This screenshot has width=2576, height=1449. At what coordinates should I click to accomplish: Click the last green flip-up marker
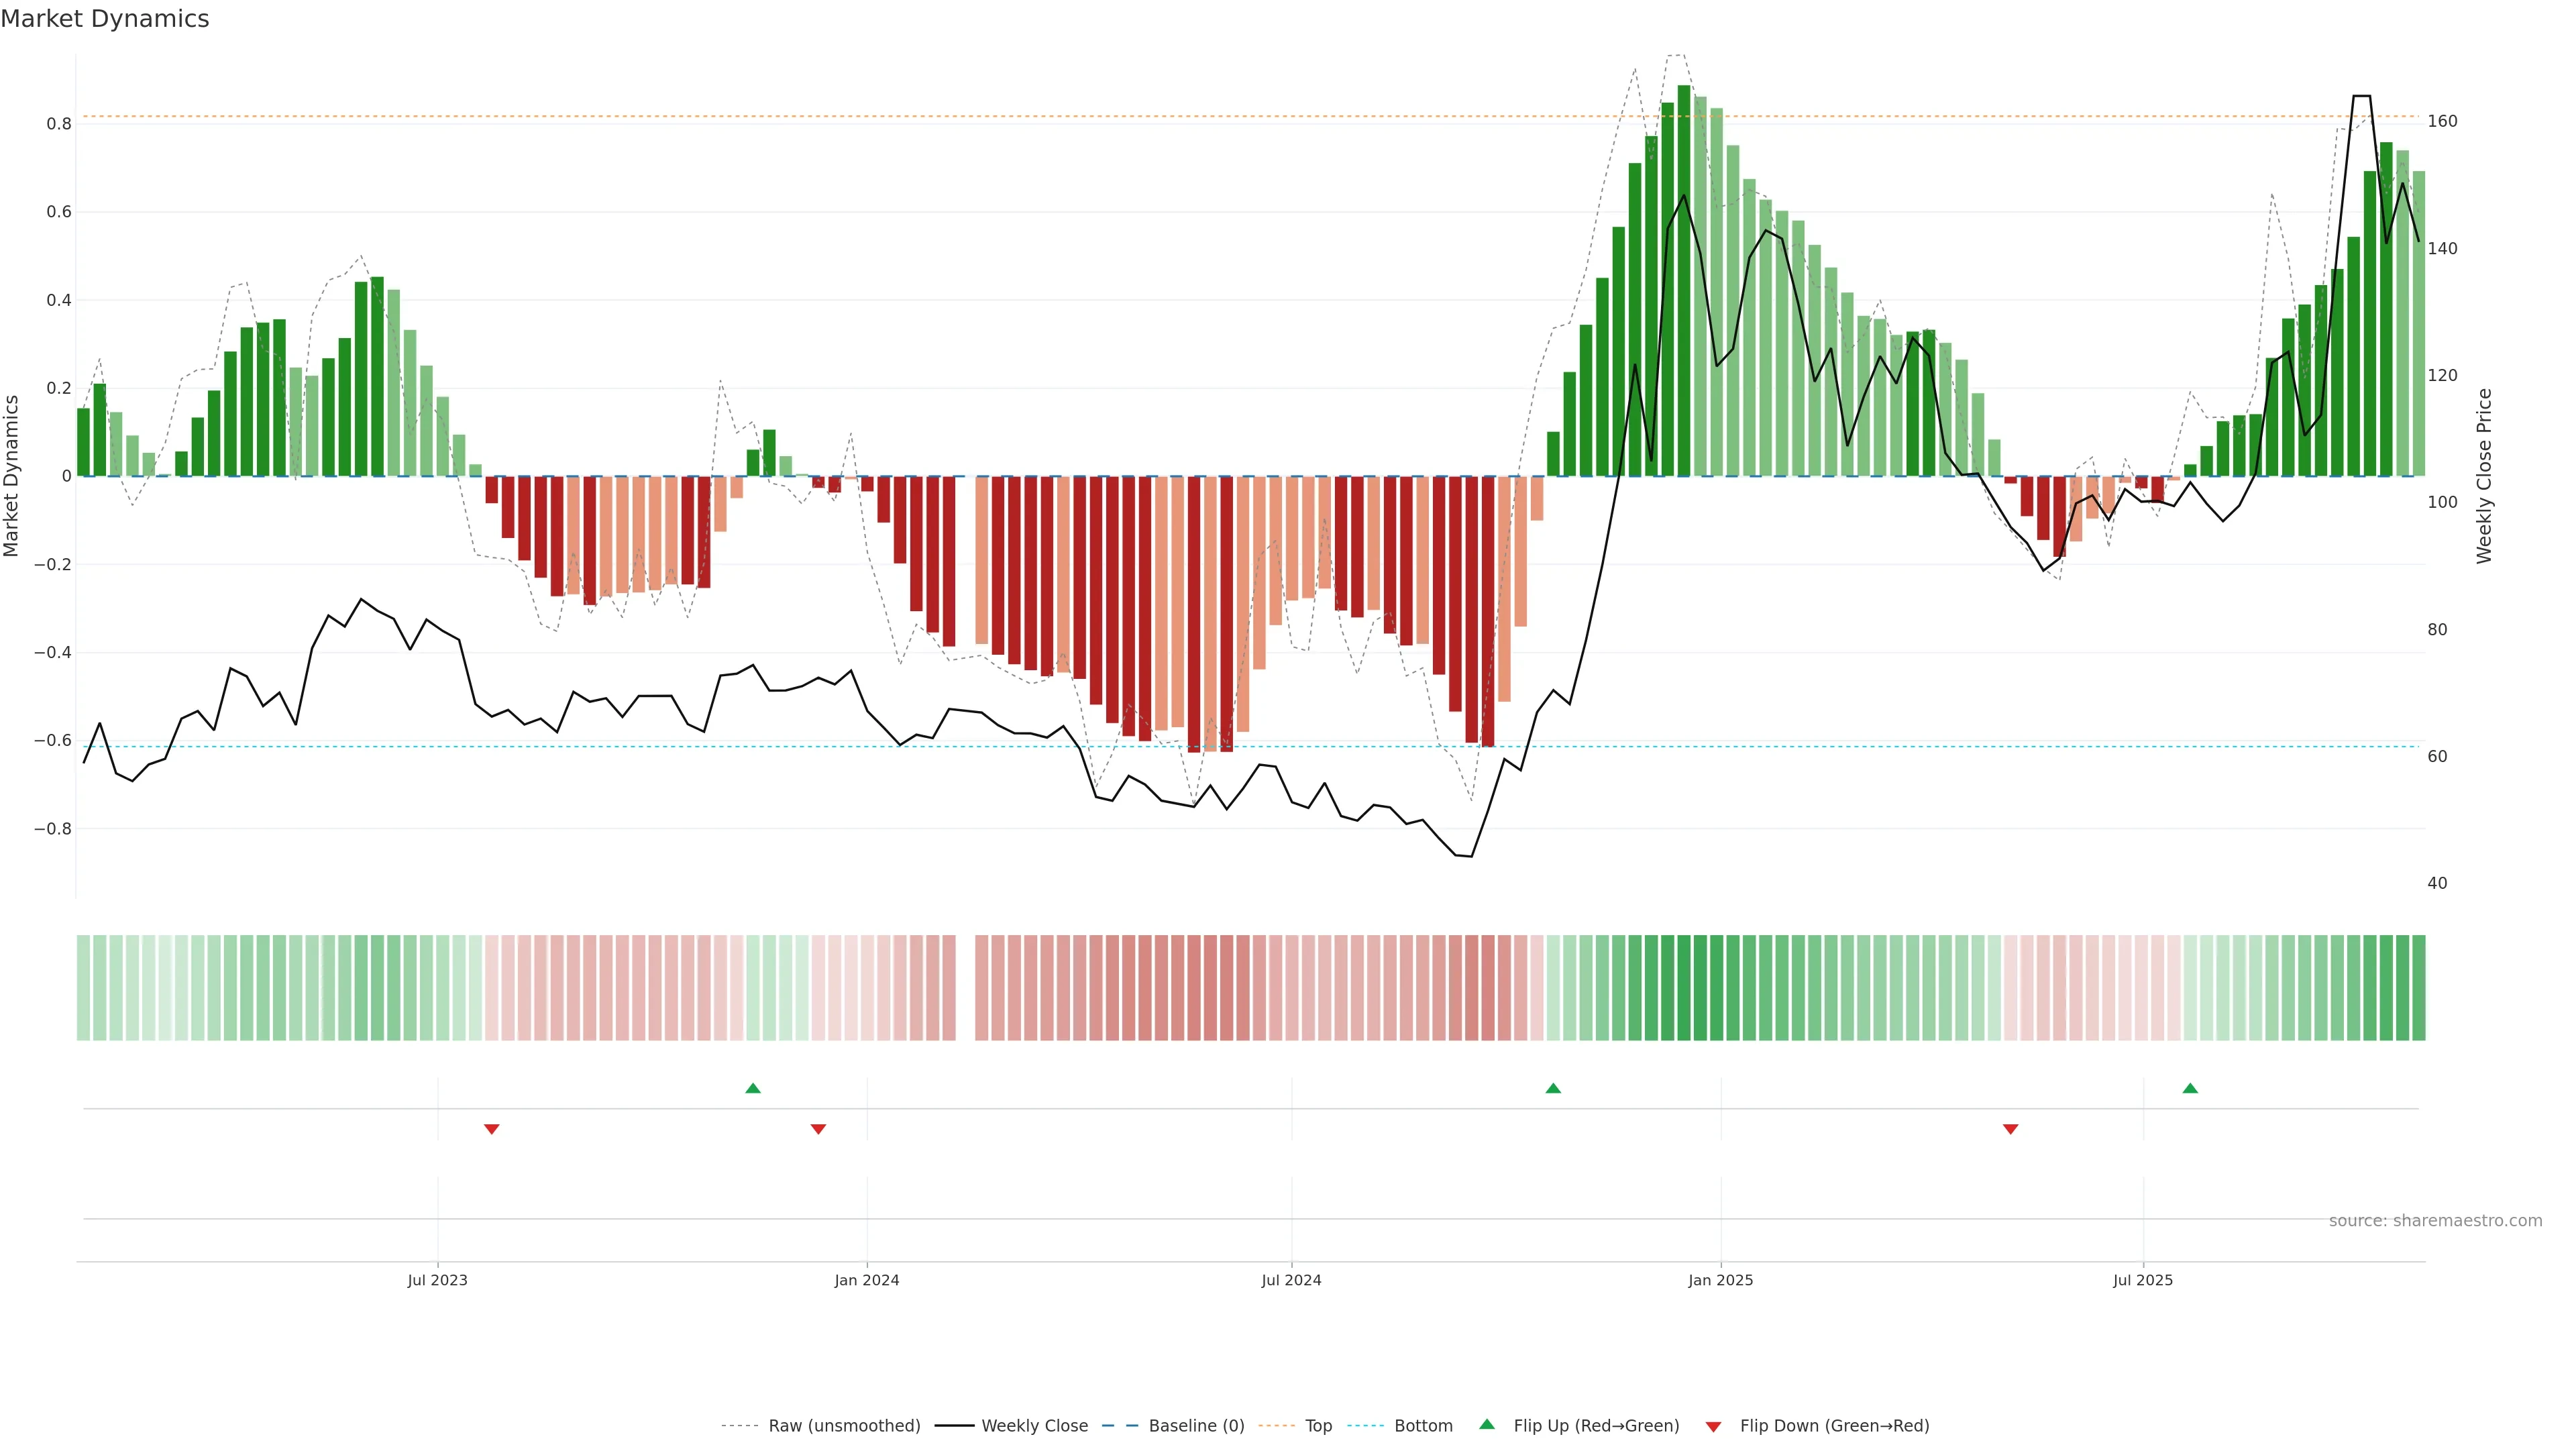[x=2190, y=1088]
